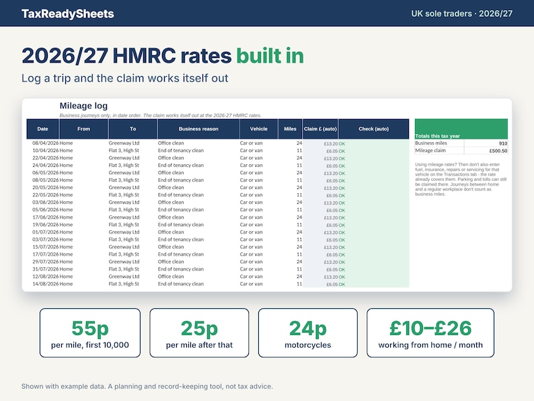Click the miles value 11 in the 22/05/2026 row
534x401 pixels.
(x=299, y=195)
